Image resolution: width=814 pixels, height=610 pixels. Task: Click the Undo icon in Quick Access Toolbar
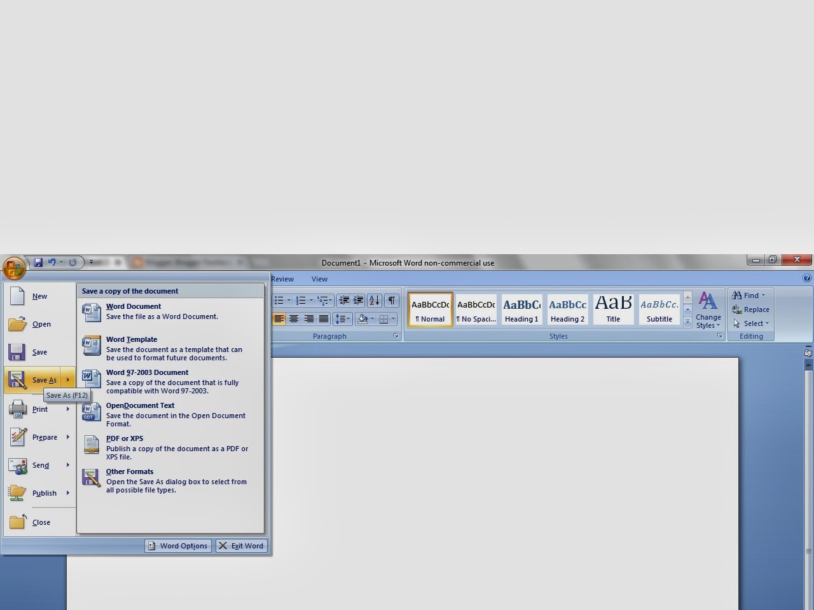click(x=52, y=262)
